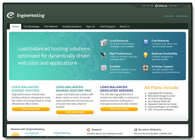This screenshot has width=195, height=140.
Task: Open the Client Support tab
Action: click(x=107, y=27)
